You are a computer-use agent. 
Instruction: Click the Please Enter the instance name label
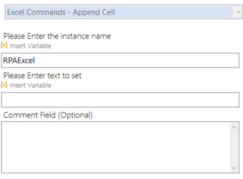[x=57, y=36]
